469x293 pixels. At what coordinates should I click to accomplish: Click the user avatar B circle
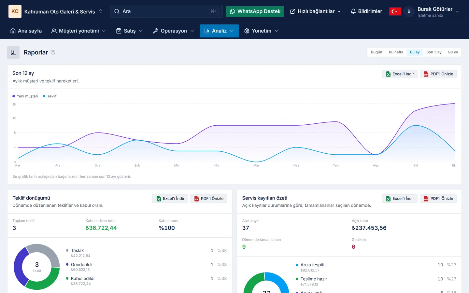tap(409, 11)
